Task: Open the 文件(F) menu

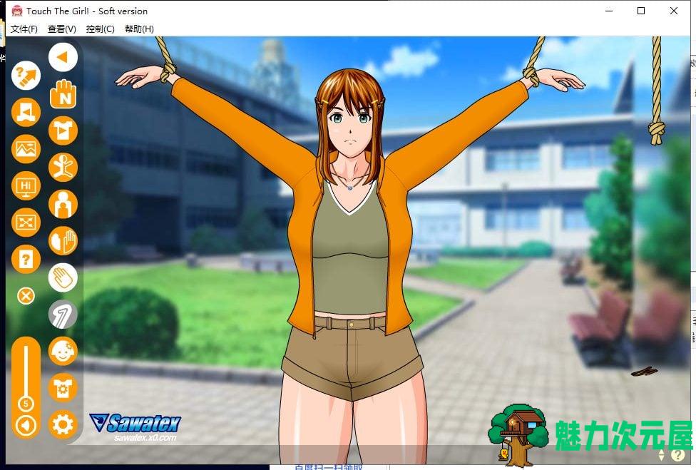Action: click(x=24, y=29)
